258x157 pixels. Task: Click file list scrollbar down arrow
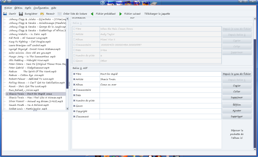[67, 109]
